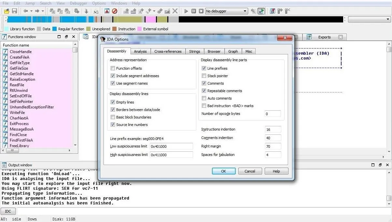The width and height of the screenshot is (392, 222).
Task: Click the Help button in the dialog
Action: point(276,171)
